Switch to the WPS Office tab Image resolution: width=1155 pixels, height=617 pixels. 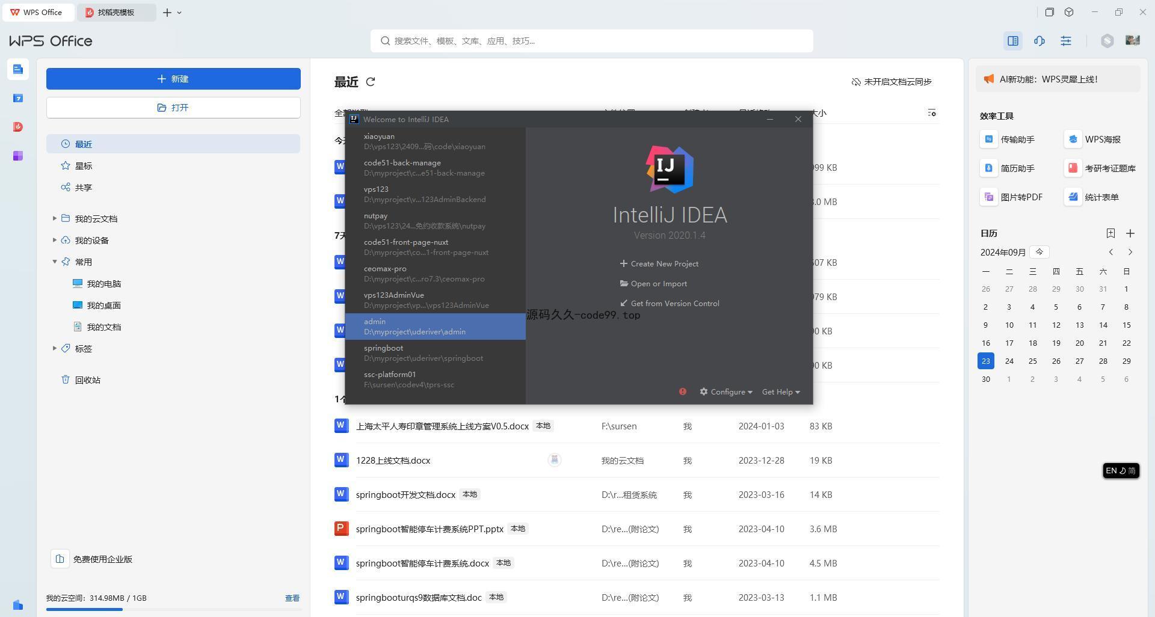pos(38,12)
